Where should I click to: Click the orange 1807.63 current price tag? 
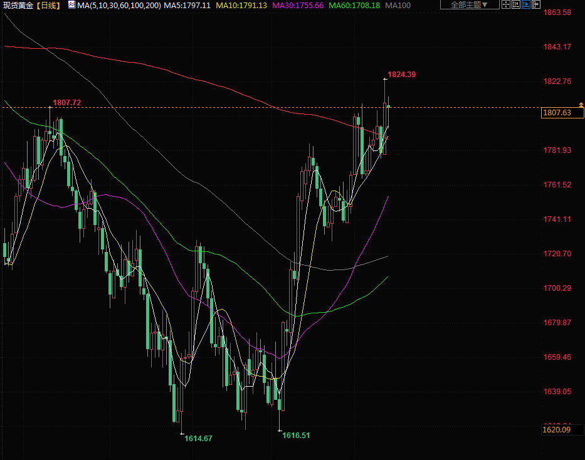point(557,113)
